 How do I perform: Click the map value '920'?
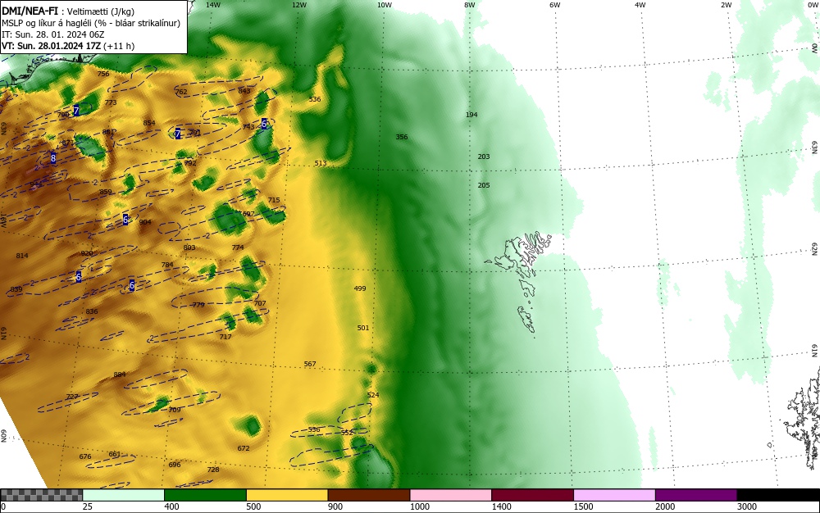[87, 253]
